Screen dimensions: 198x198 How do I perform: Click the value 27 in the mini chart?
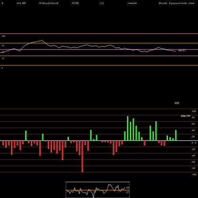pyautogui.click(x=128, y=192)
